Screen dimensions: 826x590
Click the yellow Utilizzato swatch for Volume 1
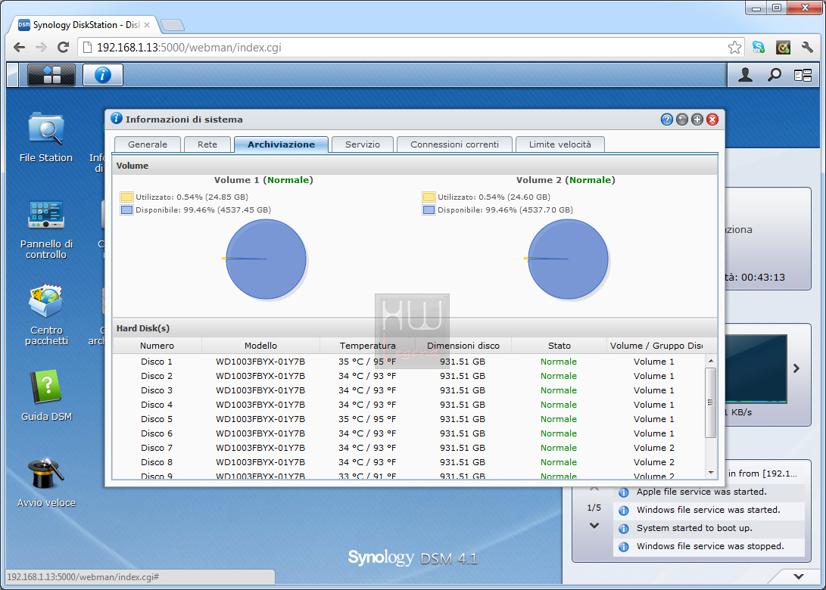(x=126, y=197)
